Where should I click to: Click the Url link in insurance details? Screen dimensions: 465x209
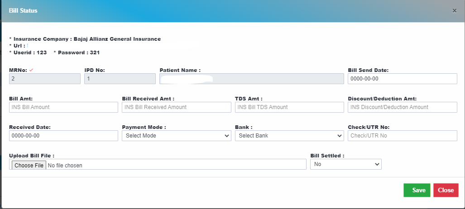tap(27, 46)
